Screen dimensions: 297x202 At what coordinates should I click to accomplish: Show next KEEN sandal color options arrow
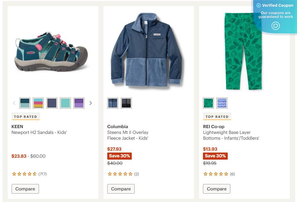[x=91, y=103]
